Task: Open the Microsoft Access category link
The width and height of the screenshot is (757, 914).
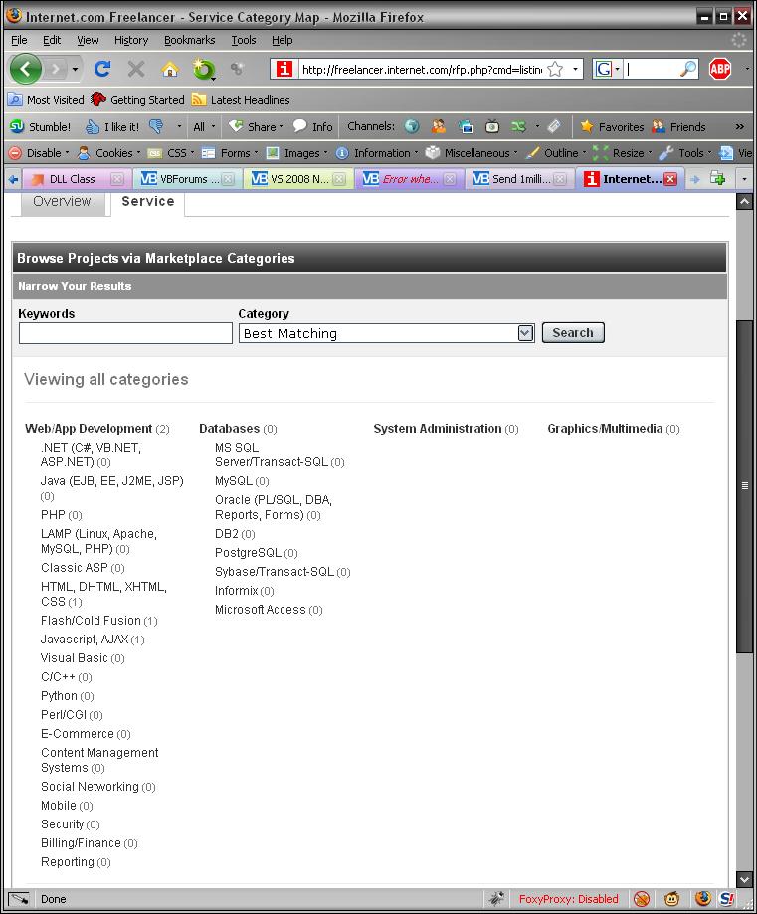Action: 269,610
